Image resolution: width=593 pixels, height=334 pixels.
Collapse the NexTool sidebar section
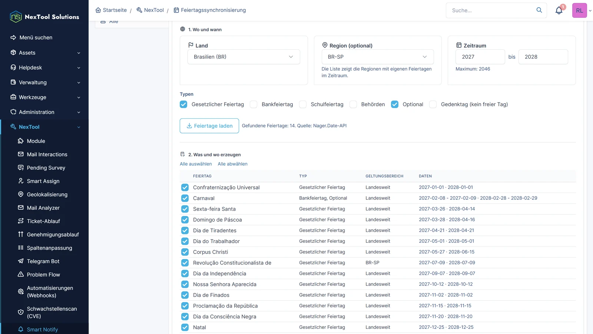[x=44, y=127]
